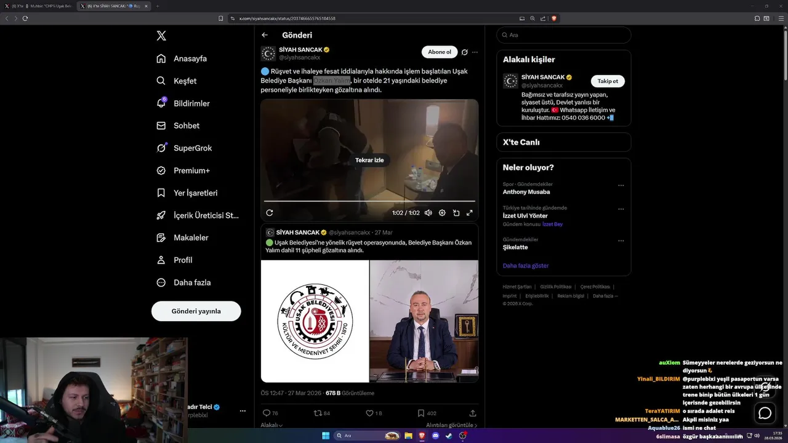Click the Ara search field on X
This screenshot has width=788, height=443.
coord(563,35)
